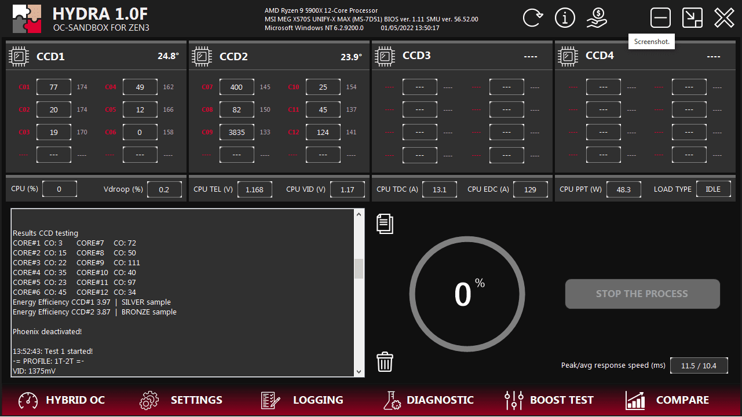Click the HYDRA puzzle logo
This screenshot has height=417, width=742.
[x=27, y=19]
